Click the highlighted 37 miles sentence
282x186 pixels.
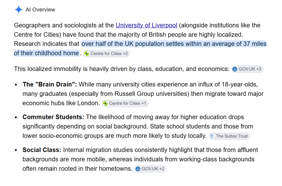pyautogui.click(x=140, y=48)
